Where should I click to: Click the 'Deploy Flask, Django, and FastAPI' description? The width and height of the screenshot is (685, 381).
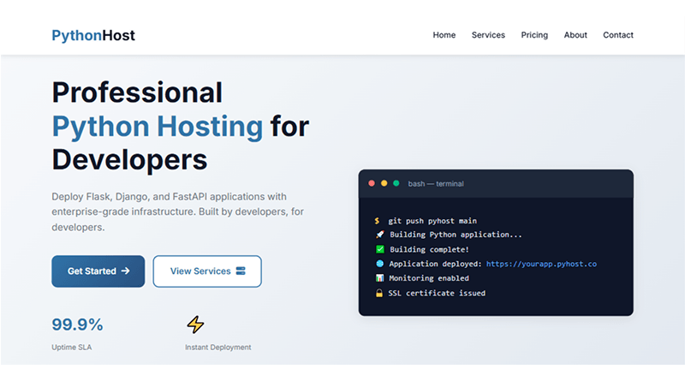pos(178,212)
